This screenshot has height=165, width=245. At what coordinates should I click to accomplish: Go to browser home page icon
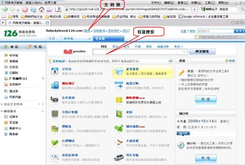pos(41,9)
